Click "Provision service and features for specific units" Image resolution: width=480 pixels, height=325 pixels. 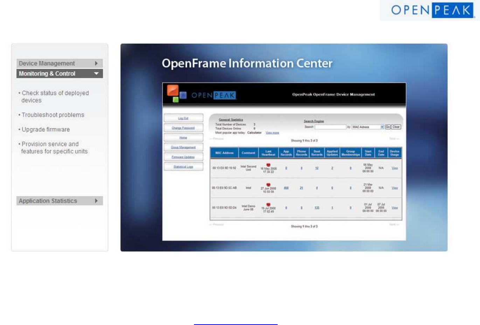(53, 148)
